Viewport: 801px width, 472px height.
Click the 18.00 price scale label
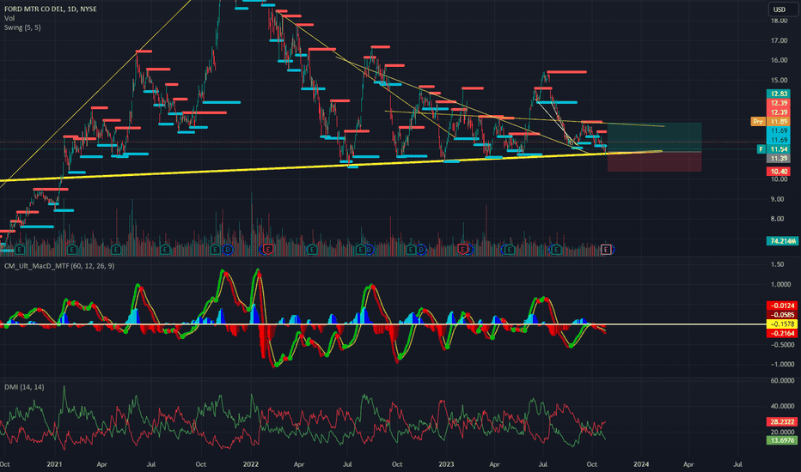pos(779,21)
